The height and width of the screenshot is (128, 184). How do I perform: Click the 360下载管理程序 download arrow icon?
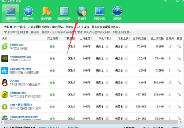pyautogui.click(x=5, y=107)
